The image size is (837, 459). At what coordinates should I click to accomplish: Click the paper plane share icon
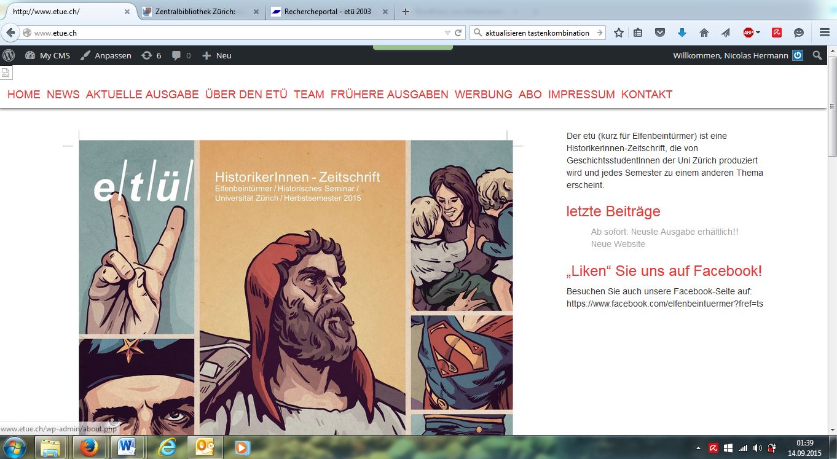click(726, 33)
